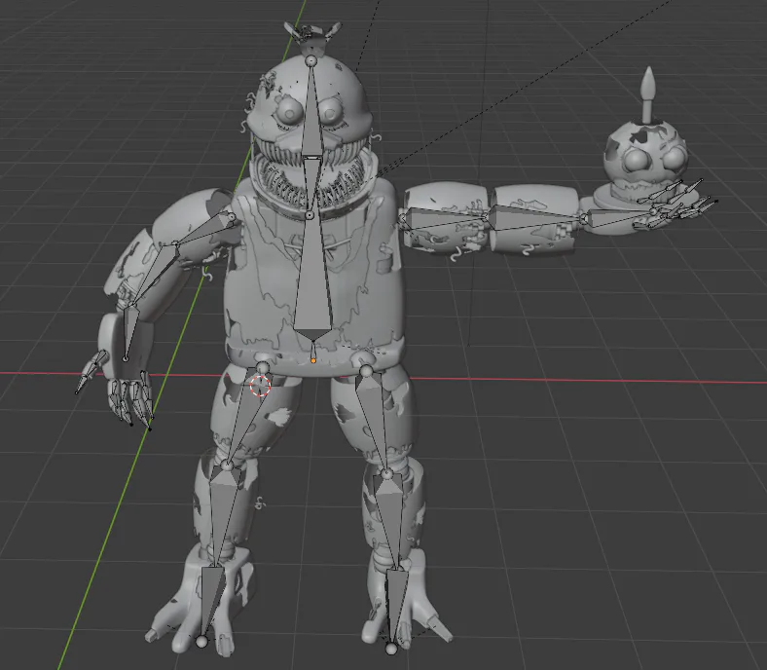The image size is (767, 670).
Task: Select the orange pelvis bone tip below the spine
Action: (x=313, y=360)
